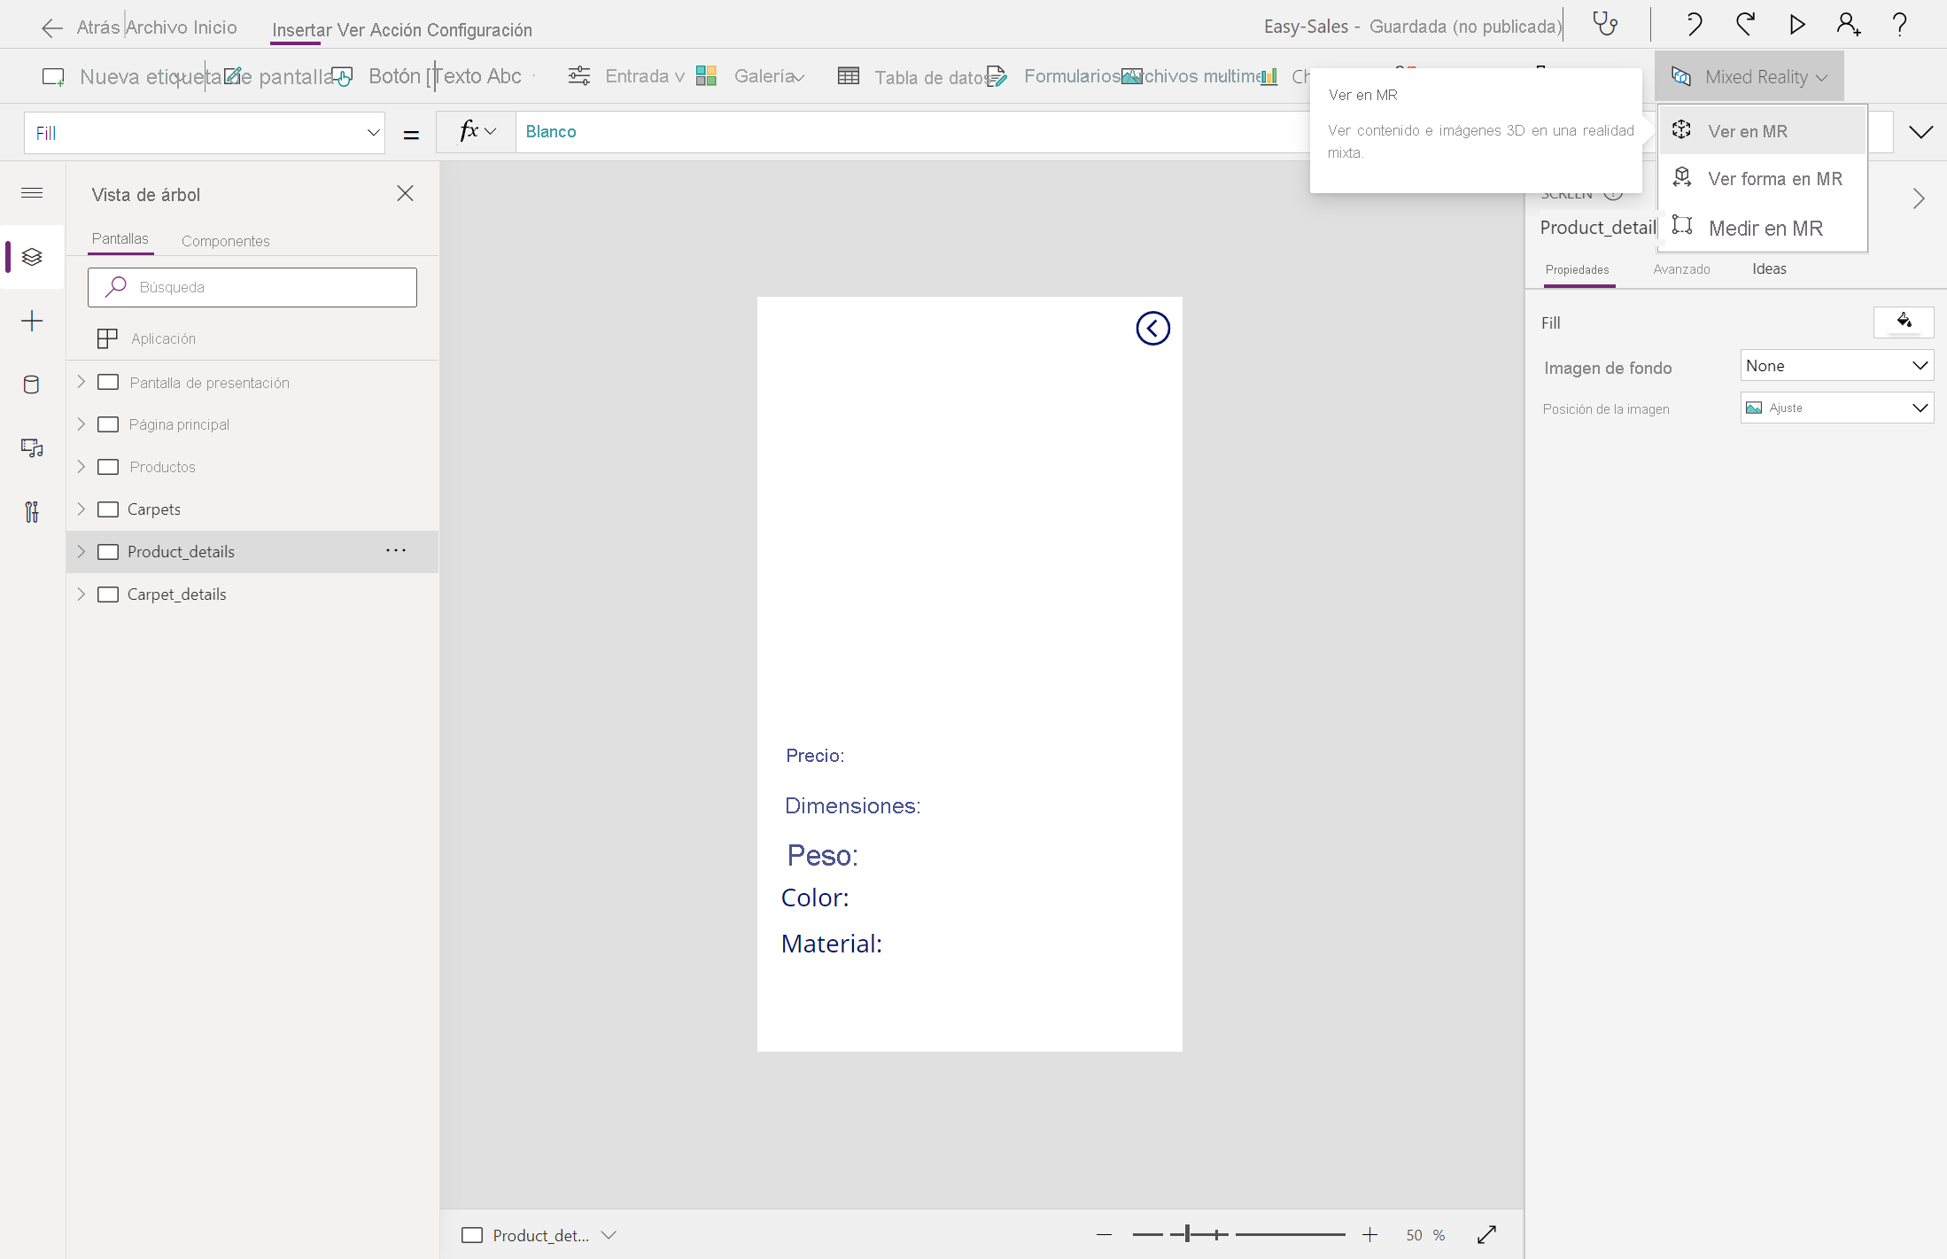
Task: Insert a Tabla de datos
Action: (x=912, y=77)
